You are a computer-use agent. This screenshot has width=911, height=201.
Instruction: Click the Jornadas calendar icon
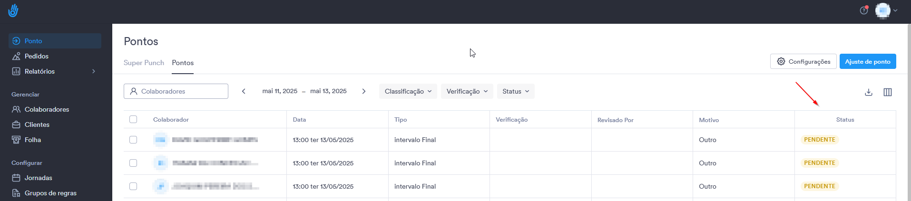[16, 178]
